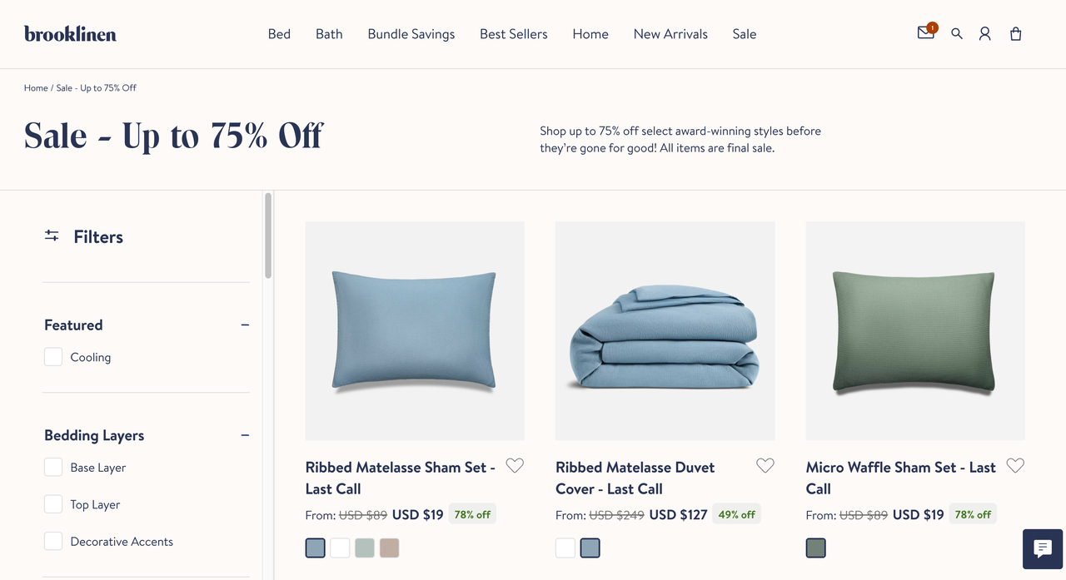Screen dimensions: 1066x580
Task: Favorite the Ribbed Matelasse Duvet Cover
Action: click(x=765, y=466)
